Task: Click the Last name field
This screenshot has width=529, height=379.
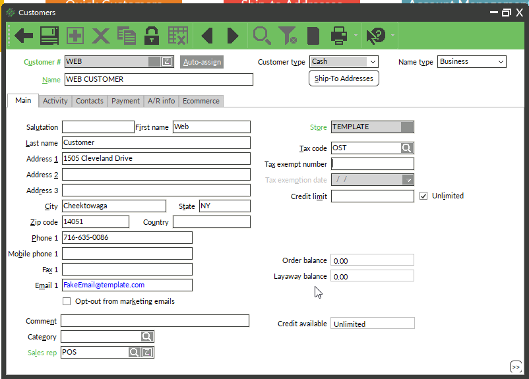Action: point(156,142)
